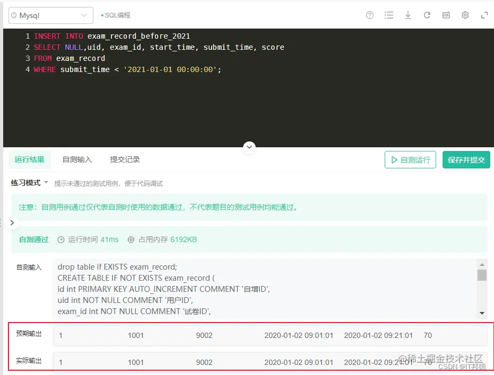Open the keyboard shortcuts icon
This screenshot has height=375, width=494.
446,15
